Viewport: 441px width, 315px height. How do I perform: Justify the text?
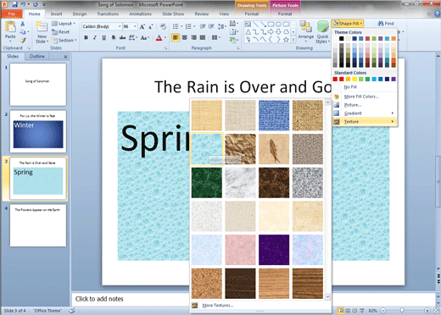tap(203, 37)
